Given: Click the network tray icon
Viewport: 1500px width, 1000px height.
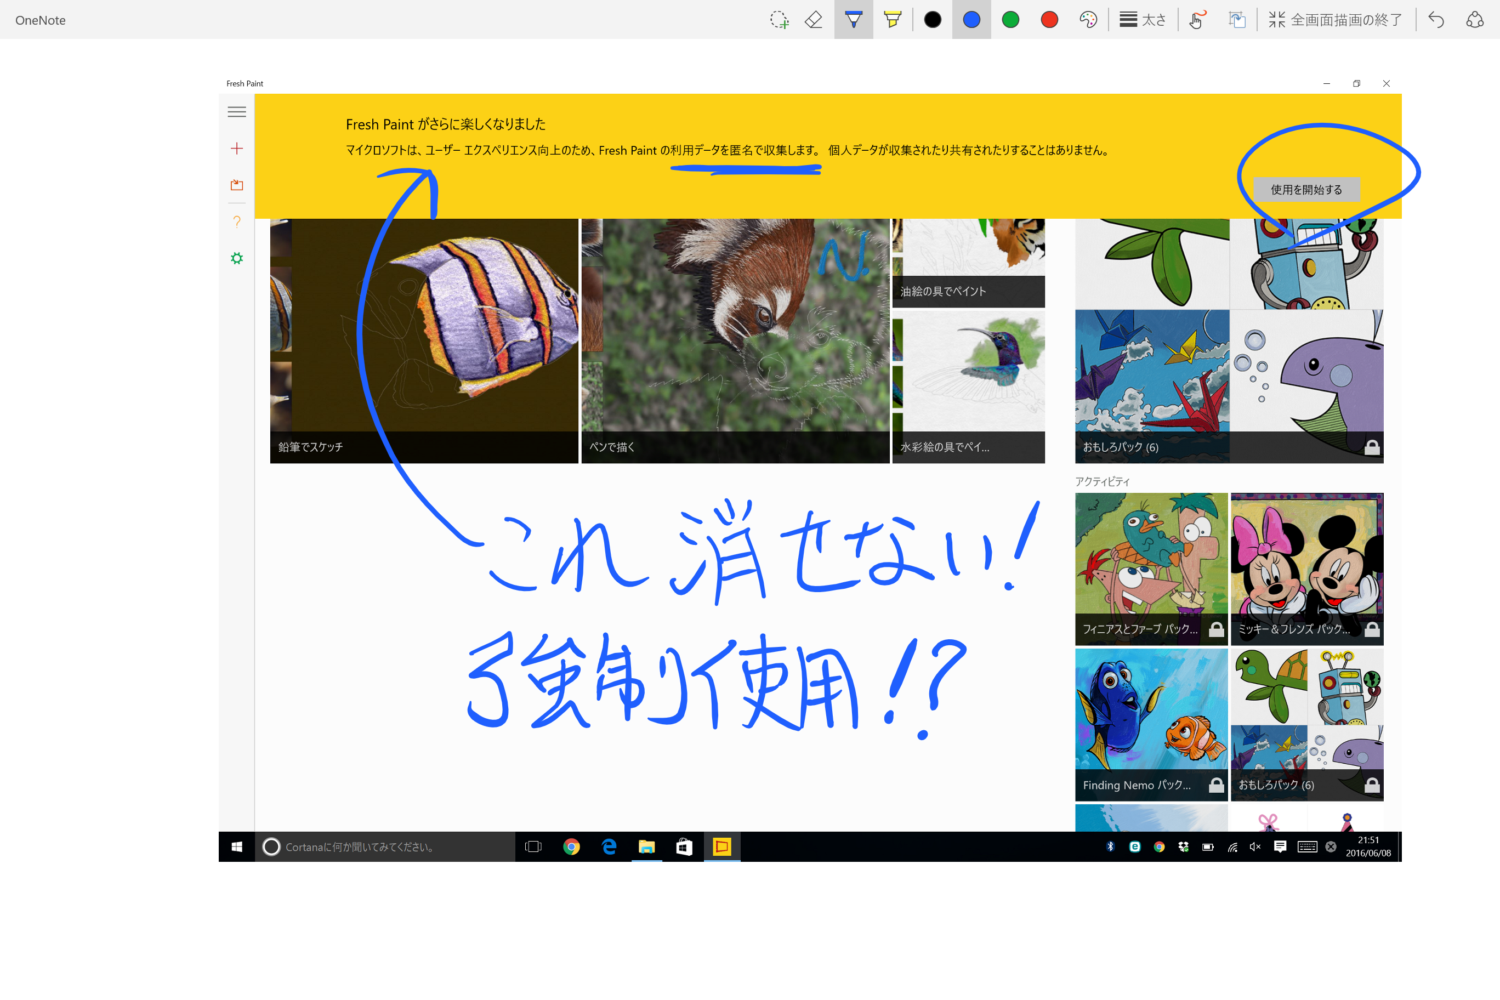Looking at the screenshot, I should tap(1232, 846).
